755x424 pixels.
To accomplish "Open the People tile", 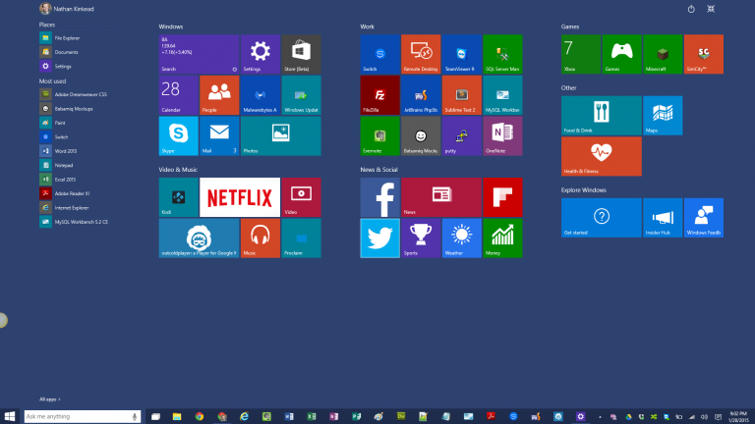I will click(219, 95).
